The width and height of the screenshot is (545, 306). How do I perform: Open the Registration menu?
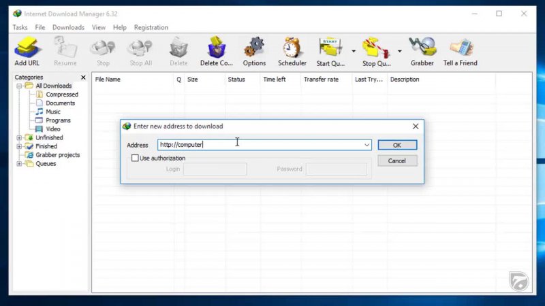click(x=151, y=28)
